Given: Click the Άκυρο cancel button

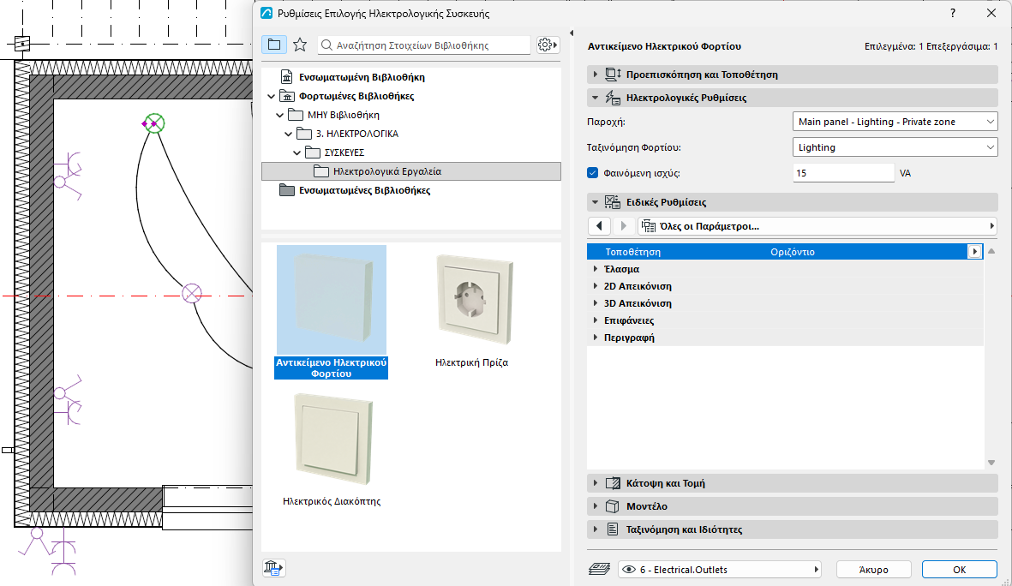Looking at the screenshot, I should click(x=873, y=569).
